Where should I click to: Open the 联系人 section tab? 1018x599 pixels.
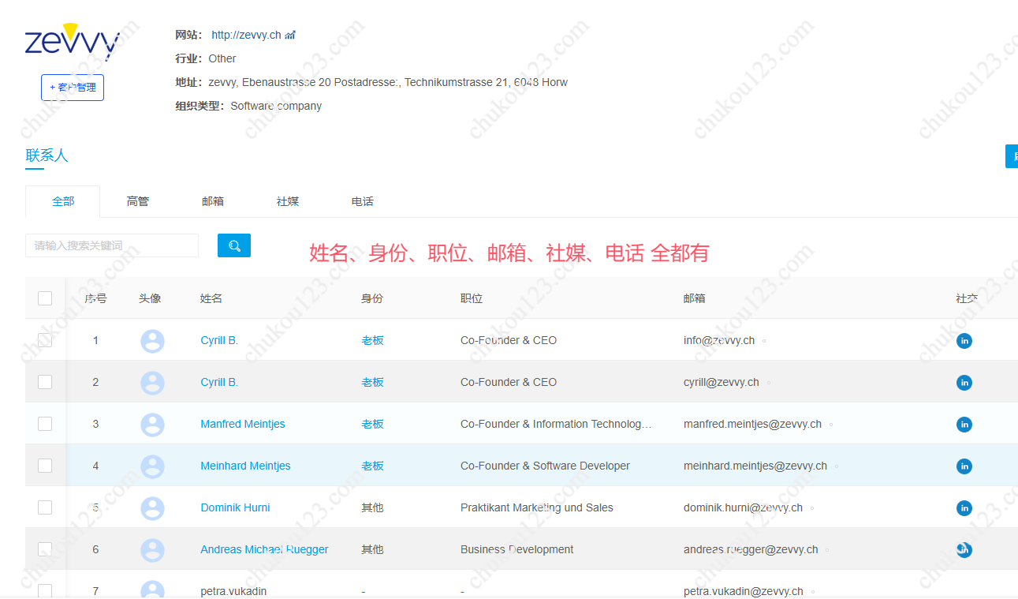click(47, 155)
